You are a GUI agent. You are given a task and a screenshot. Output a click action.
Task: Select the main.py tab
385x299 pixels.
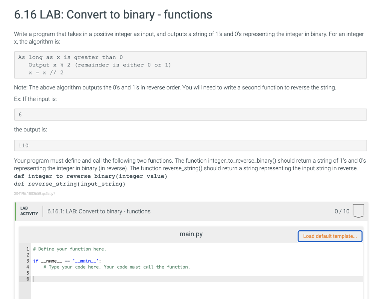click(191, 233)
